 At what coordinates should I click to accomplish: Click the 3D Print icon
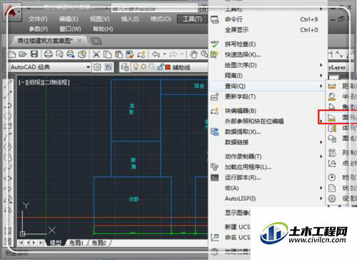[82, 54]
